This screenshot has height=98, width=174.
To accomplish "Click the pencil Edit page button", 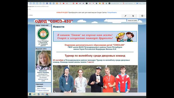I will [125, 16].
